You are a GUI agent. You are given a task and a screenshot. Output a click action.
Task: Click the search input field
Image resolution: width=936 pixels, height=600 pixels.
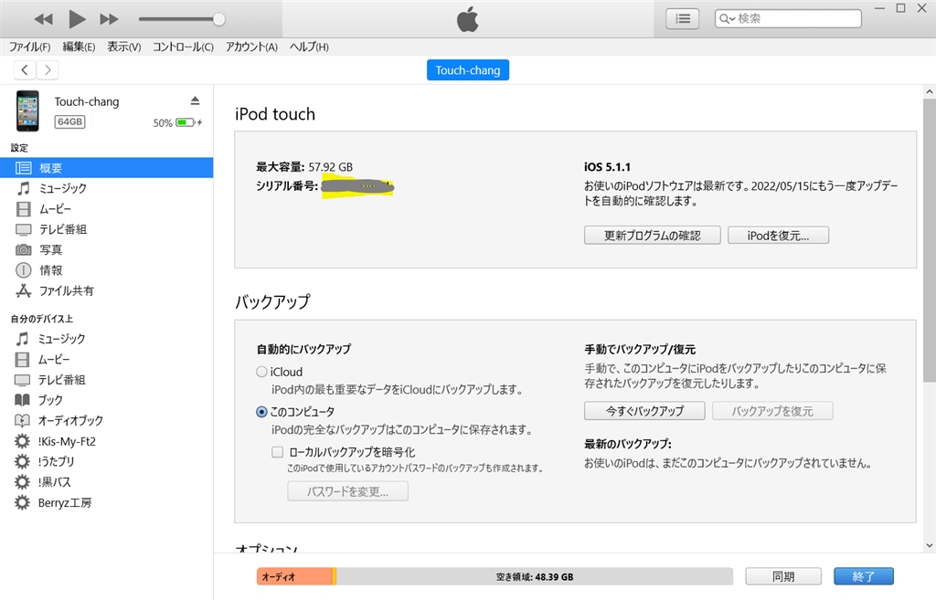tap(788, 18)
